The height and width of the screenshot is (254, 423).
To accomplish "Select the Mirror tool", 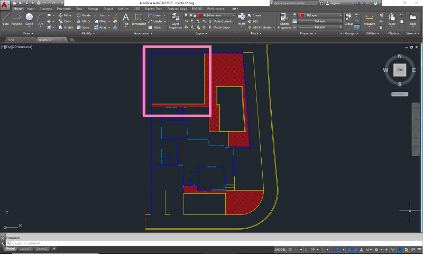I will point(84,21).
